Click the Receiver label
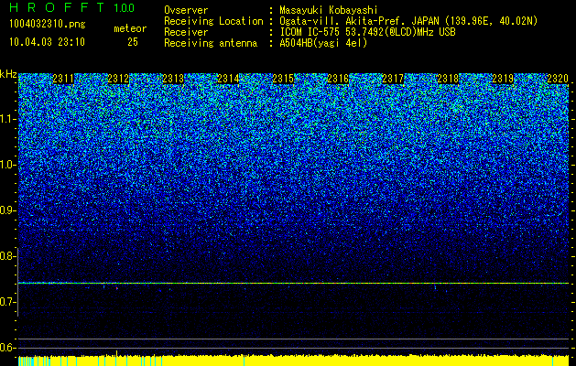 (x=186, y=32)
